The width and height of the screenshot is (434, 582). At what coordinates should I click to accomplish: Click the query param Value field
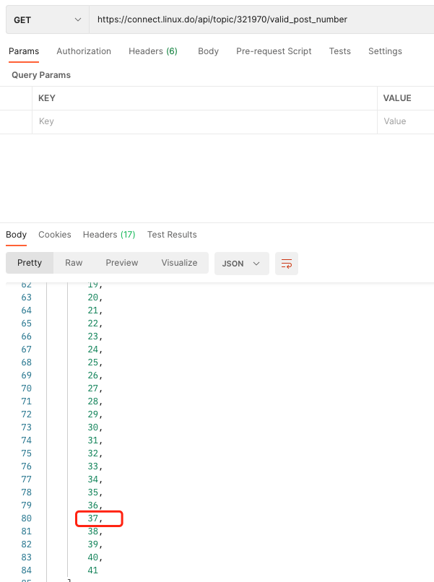point(406,122)
